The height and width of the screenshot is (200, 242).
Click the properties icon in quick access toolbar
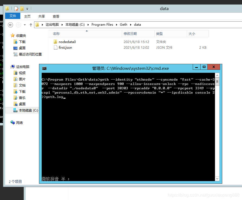16,9
